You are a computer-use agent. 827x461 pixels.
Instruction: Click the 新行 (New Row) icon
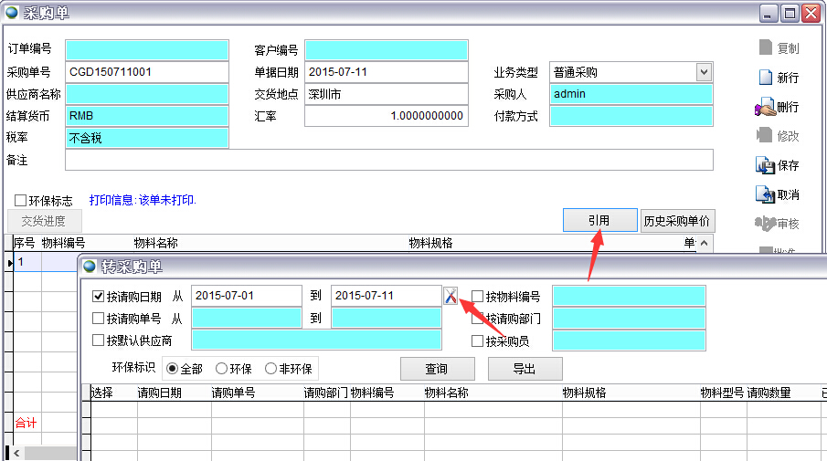click(765, 78)
